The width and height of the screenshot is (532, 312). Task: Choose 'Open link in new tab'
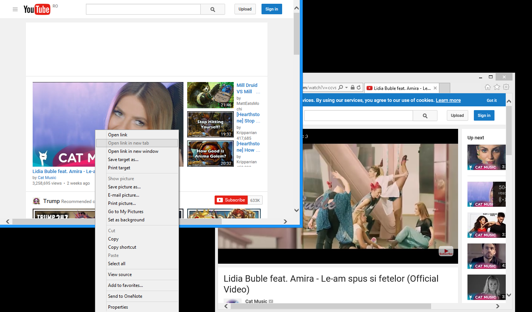pyautogui.click(x=137, y=143)
